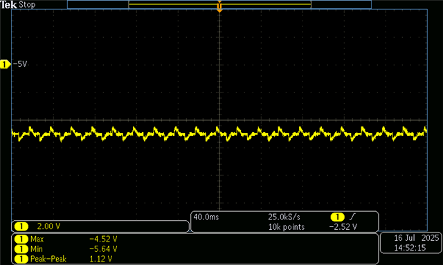Click the yellow record view bar at top
443x265 pixels.
coord(219,5)
